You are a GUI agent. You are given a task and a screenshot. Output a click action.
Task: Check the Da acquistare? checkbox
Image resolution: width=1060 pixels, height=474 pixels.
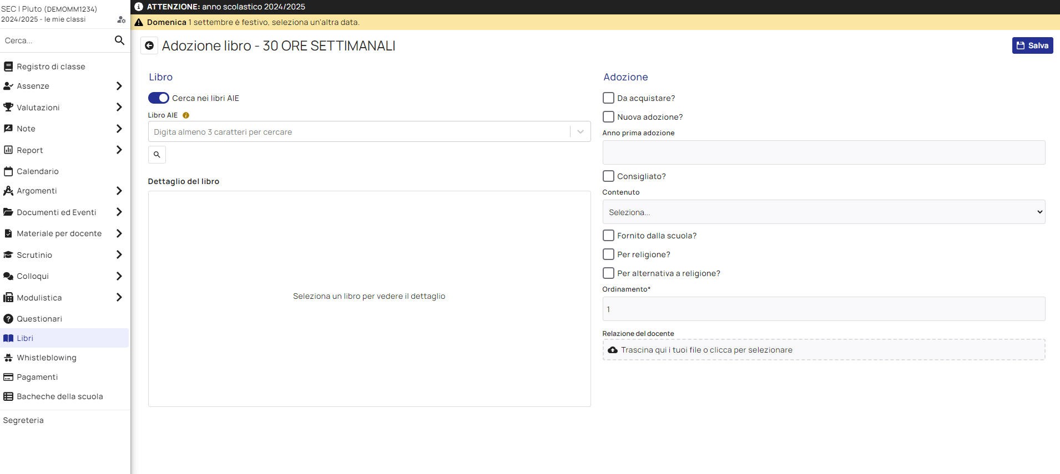click(608, 98)
